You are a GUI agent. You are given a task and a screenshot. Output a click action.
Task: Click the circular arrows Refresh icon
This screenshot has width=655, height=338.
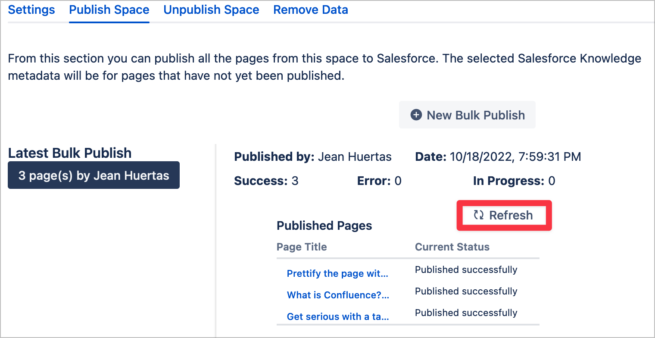[479, 215]
